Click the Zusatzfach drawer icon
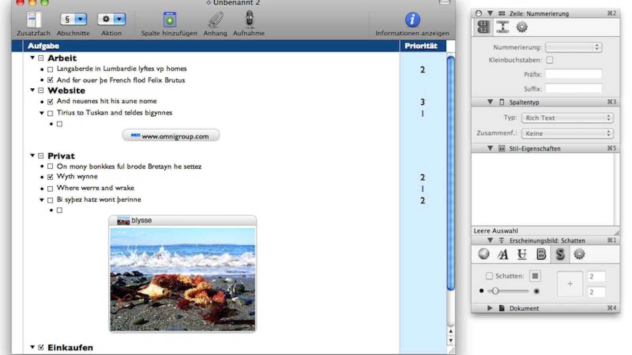 pos(33,19)
